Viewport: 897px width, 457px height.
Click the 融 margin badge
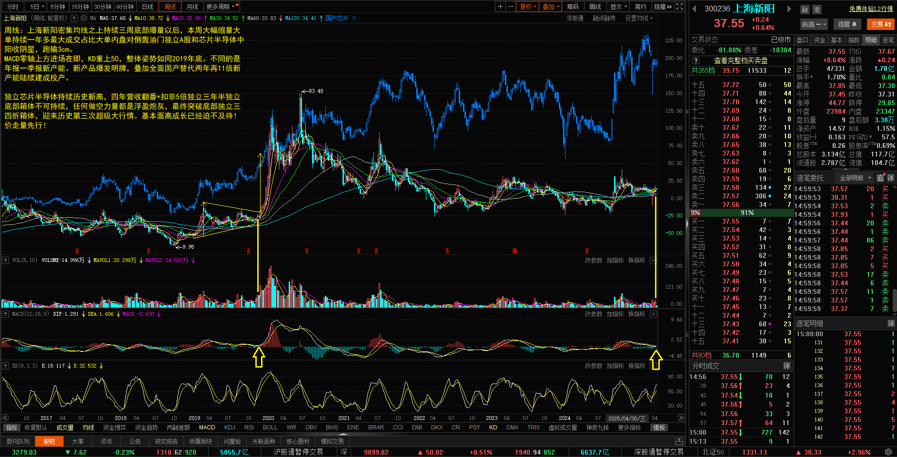pos(805,10)
